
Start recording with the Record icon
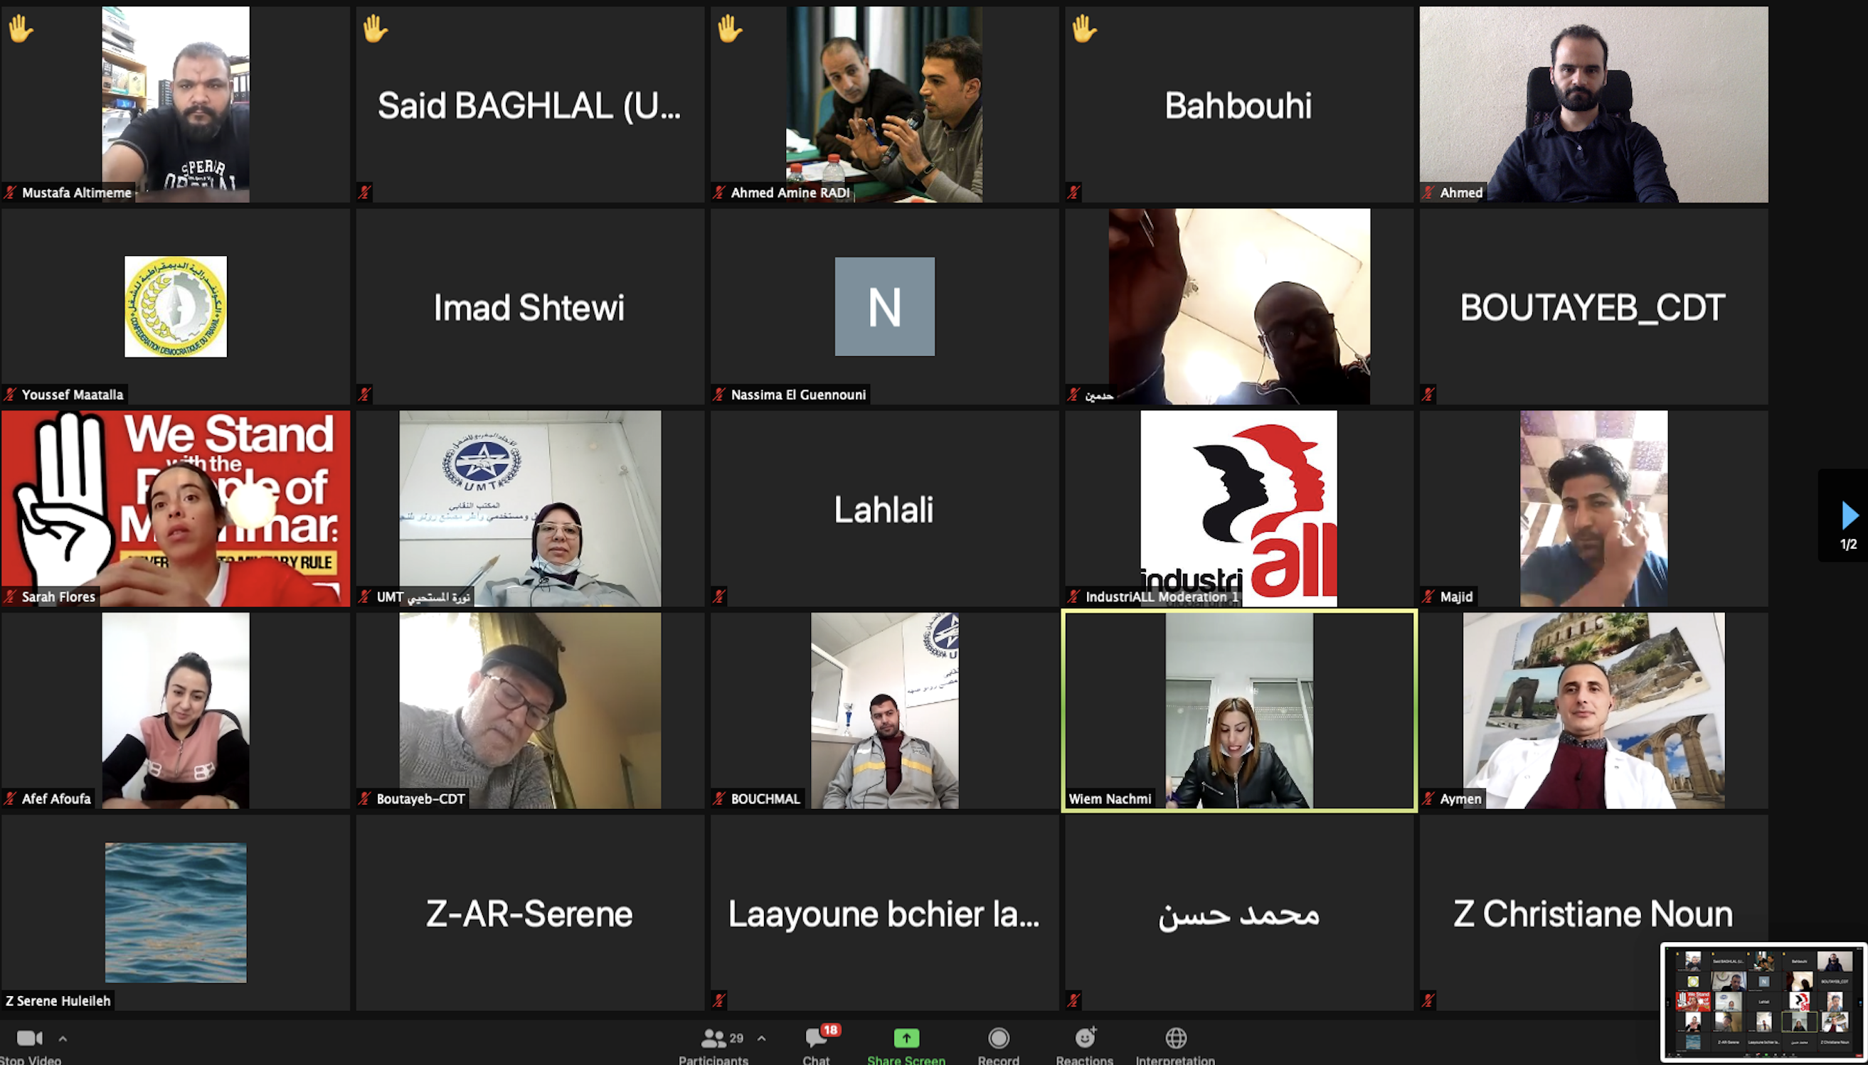point(998,1038)
